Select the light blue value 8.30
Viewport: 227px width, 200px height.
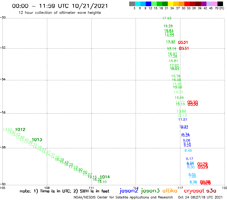point(191,167)
